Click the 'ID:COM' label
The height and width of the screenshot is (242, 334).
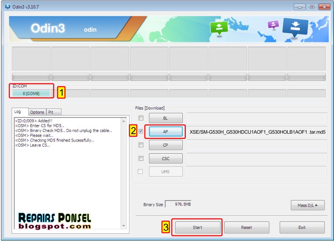coord(20,86)
